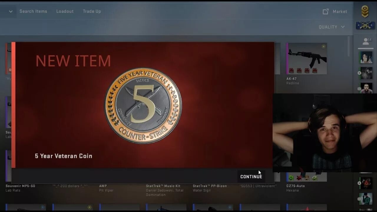Open the gold rank chevron icon

pyautogui.click(x=365, y=11)
